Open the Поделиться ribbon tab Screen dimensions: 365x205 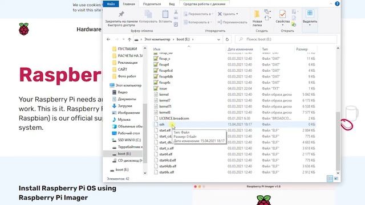152,4
